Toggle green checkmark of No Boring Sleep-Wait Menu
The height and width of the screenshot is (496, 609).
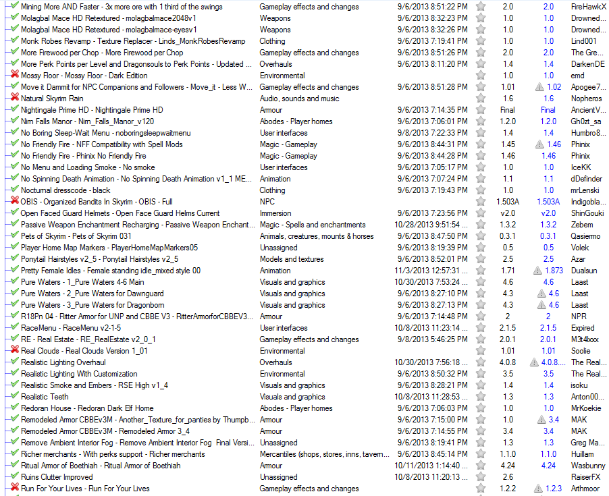[15, 131]
